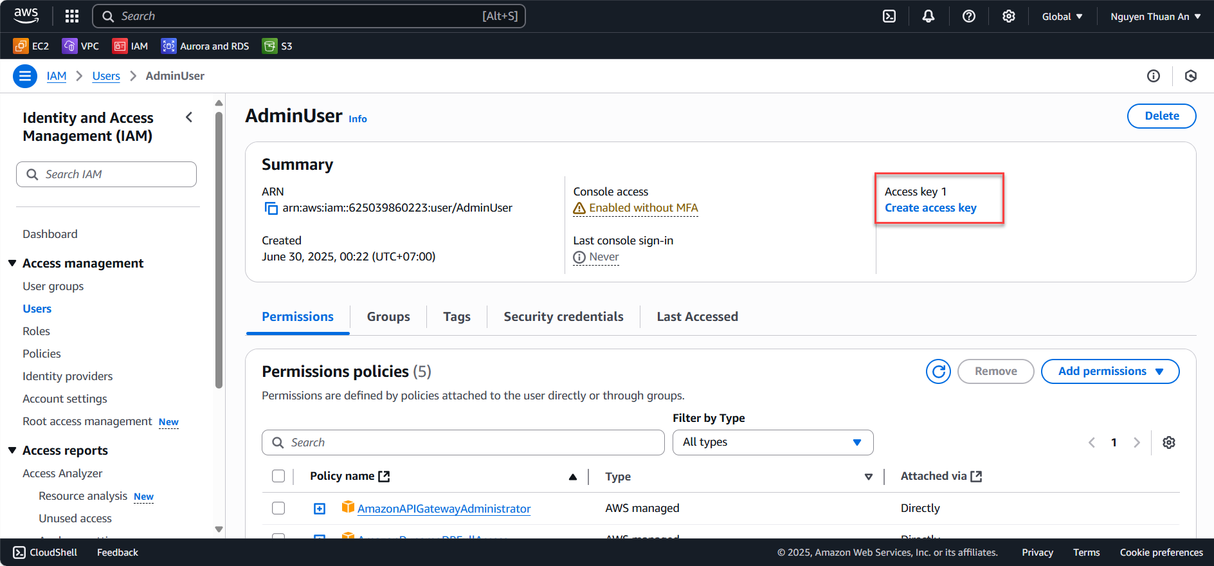Click the sidebar scroll up arrow
Viewport: 1214px width, 566px height.
click(x=219, y=103)
